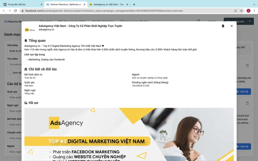258x161 pixels.
Task: Bookmark this page with the star icon
Action: click(241, 11)
